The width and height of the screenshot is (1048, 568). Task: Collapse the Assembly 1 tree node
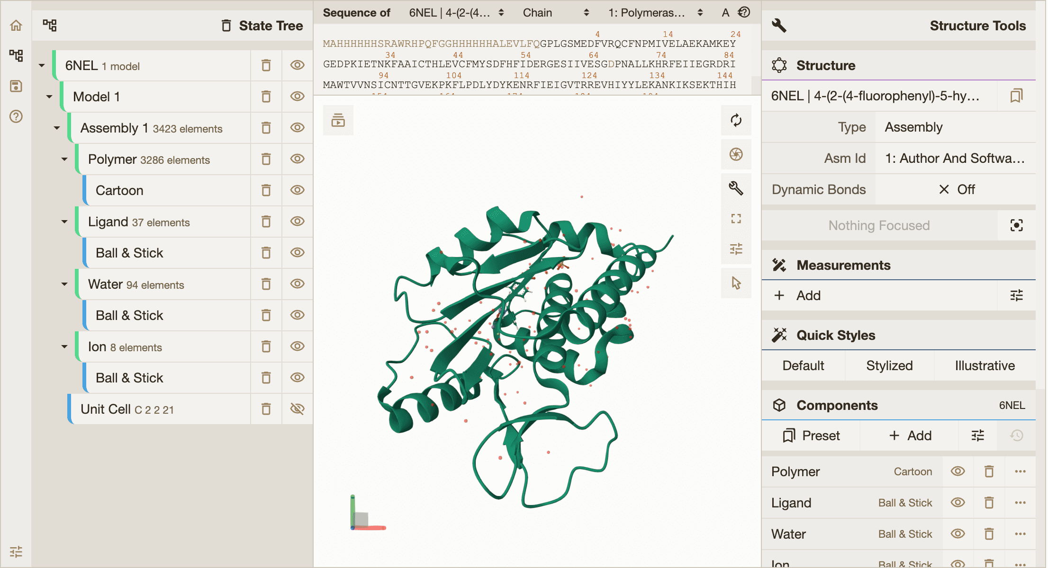click(56, 128)
